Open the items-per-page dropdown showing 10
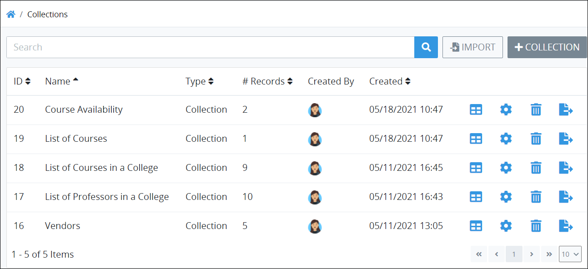Screen dimensions: 588x269 570,254
